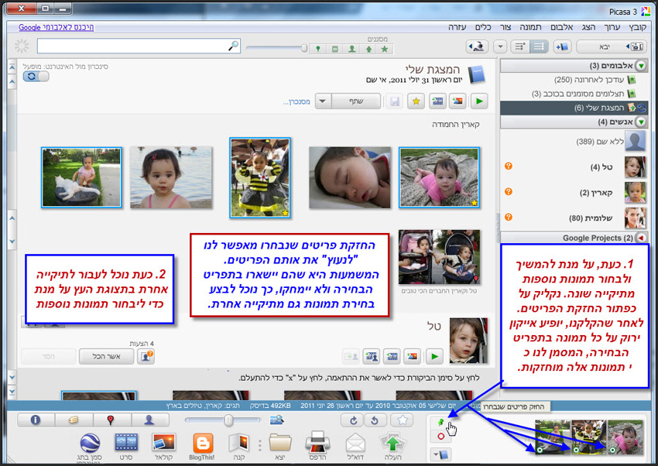
Task: Rotate photo counter-clockwise
Action: pyautogui.click(x=375, y=420)
